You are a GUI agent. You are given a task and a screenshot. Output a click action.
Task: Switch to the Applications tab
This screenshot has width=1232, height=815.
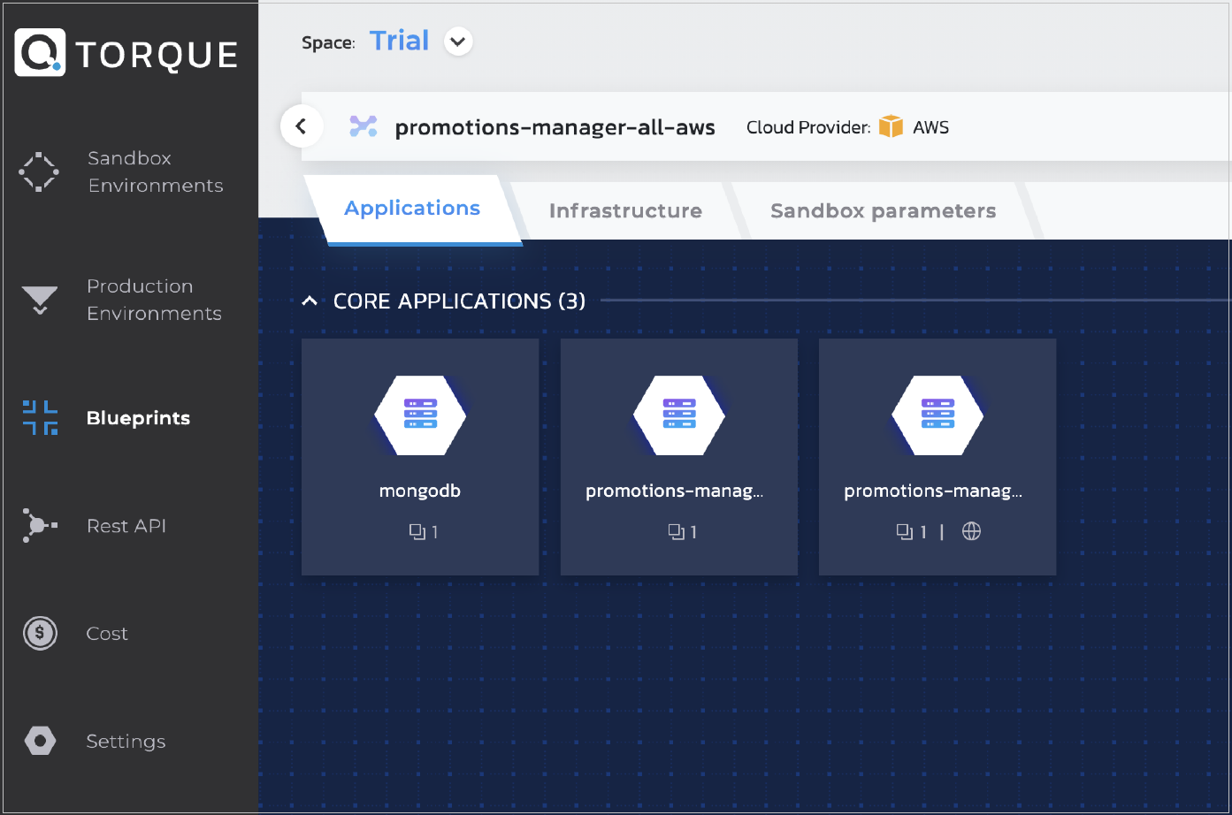pyautogui.click(x=412, y=209)
